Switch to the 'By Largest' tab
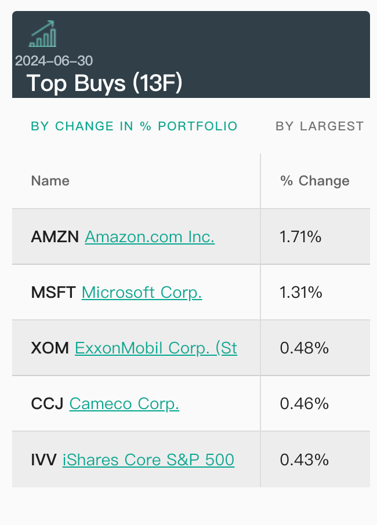The image size is (377, 525). tap(320, 126)
